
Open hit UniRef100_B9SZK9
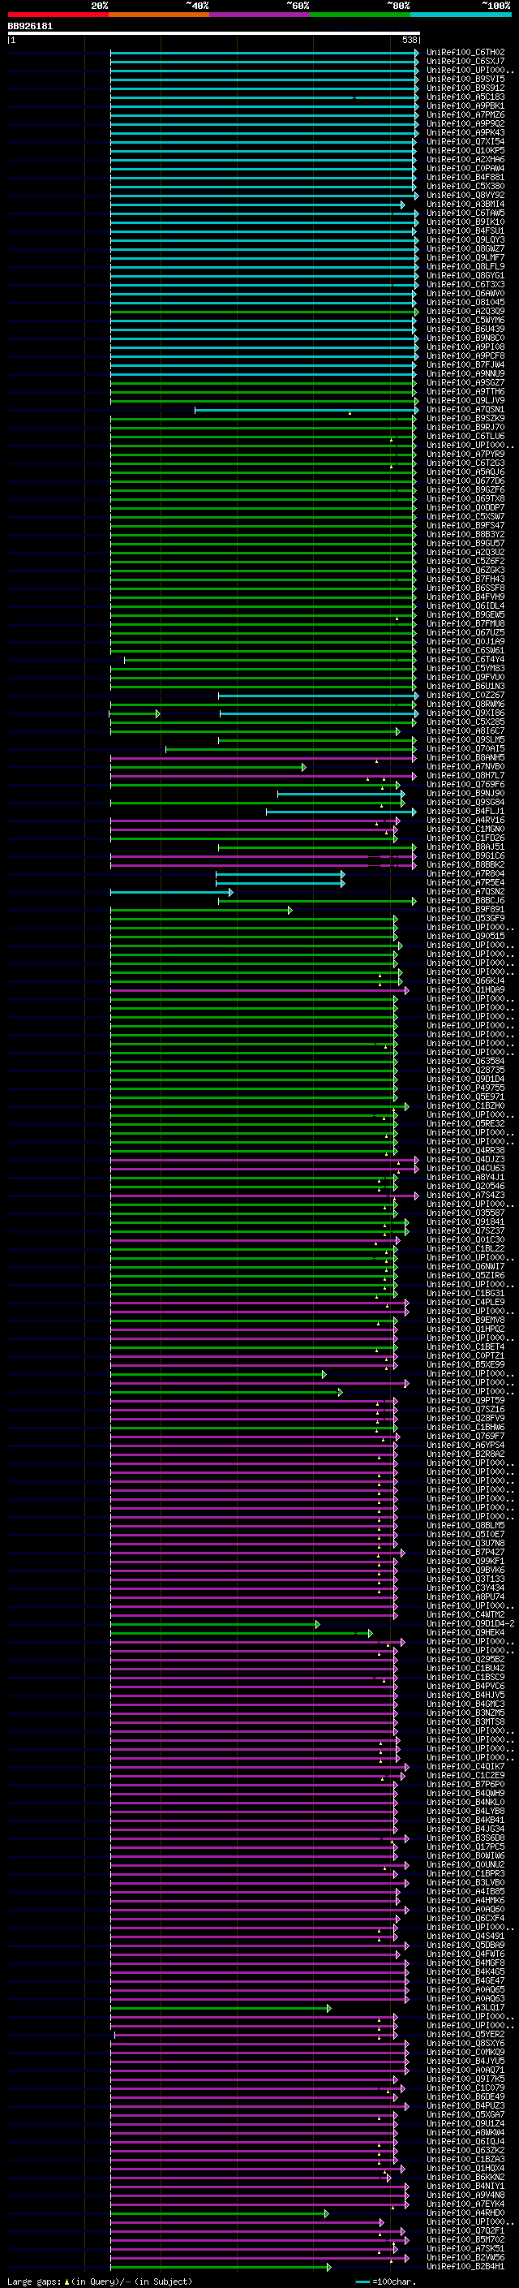tap(465, 418)
